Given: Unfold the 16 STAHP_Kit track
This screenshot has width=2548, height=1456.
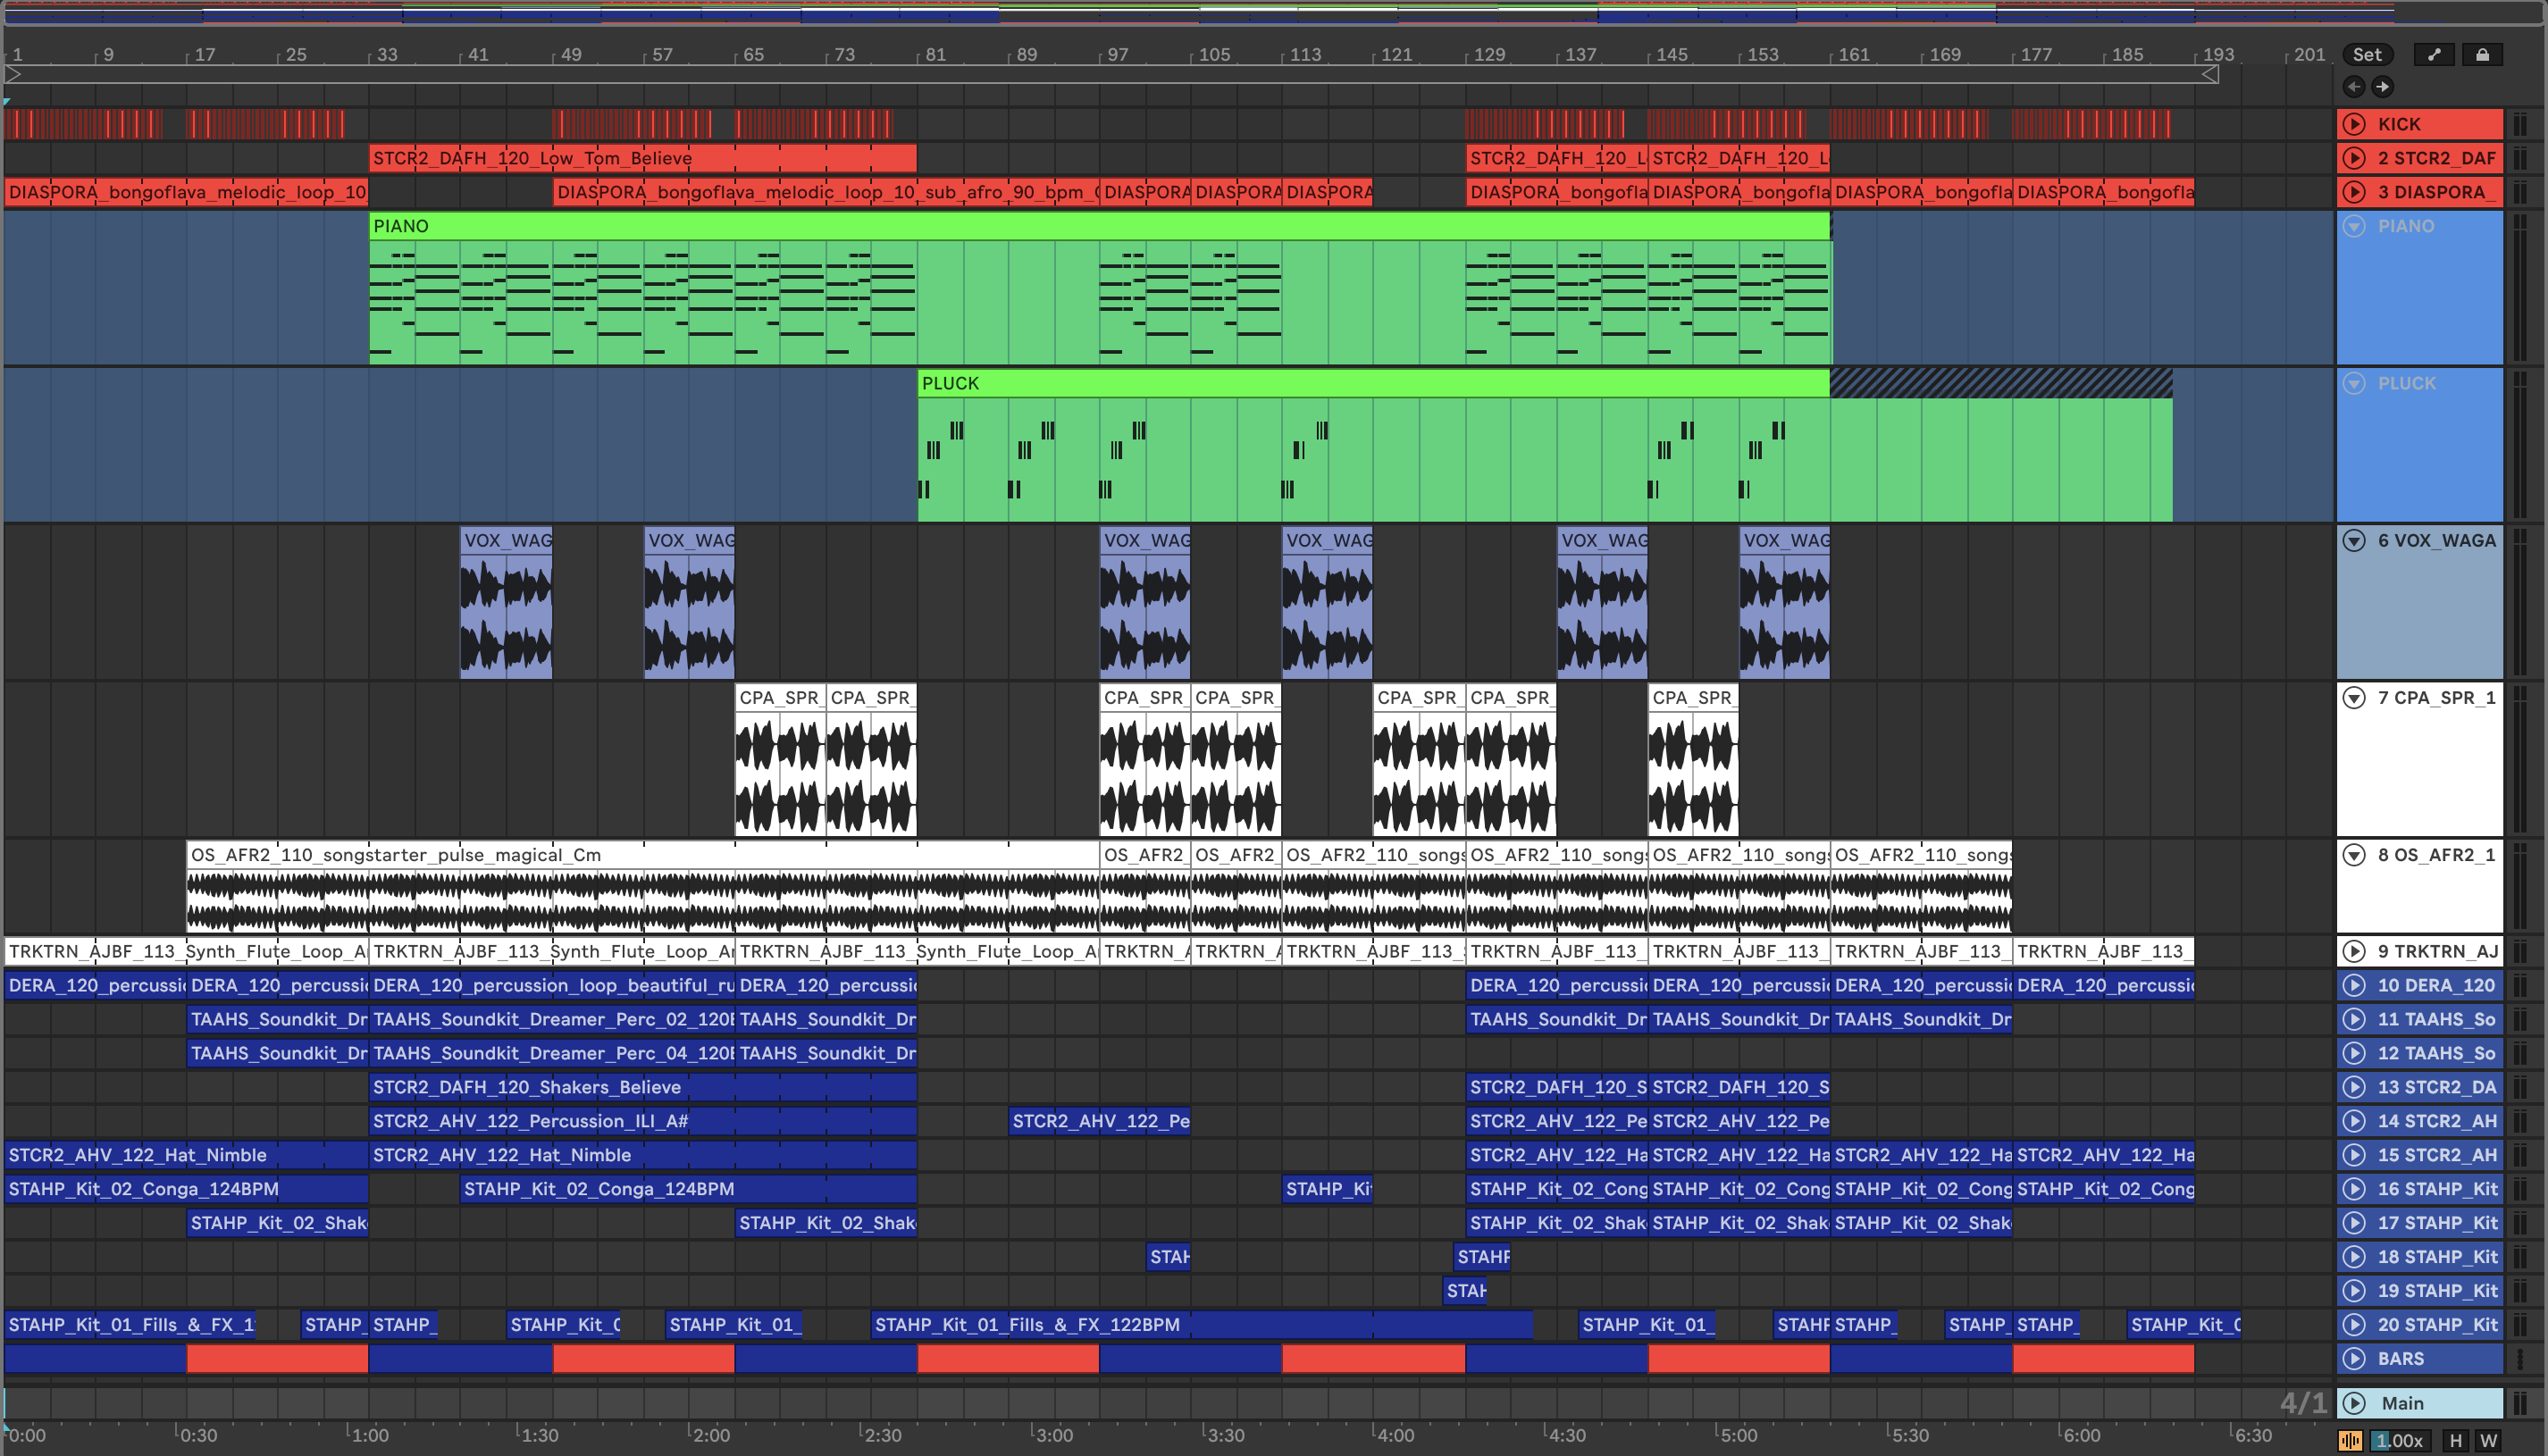Looking at the screenshot, I should [2355, 1189].
